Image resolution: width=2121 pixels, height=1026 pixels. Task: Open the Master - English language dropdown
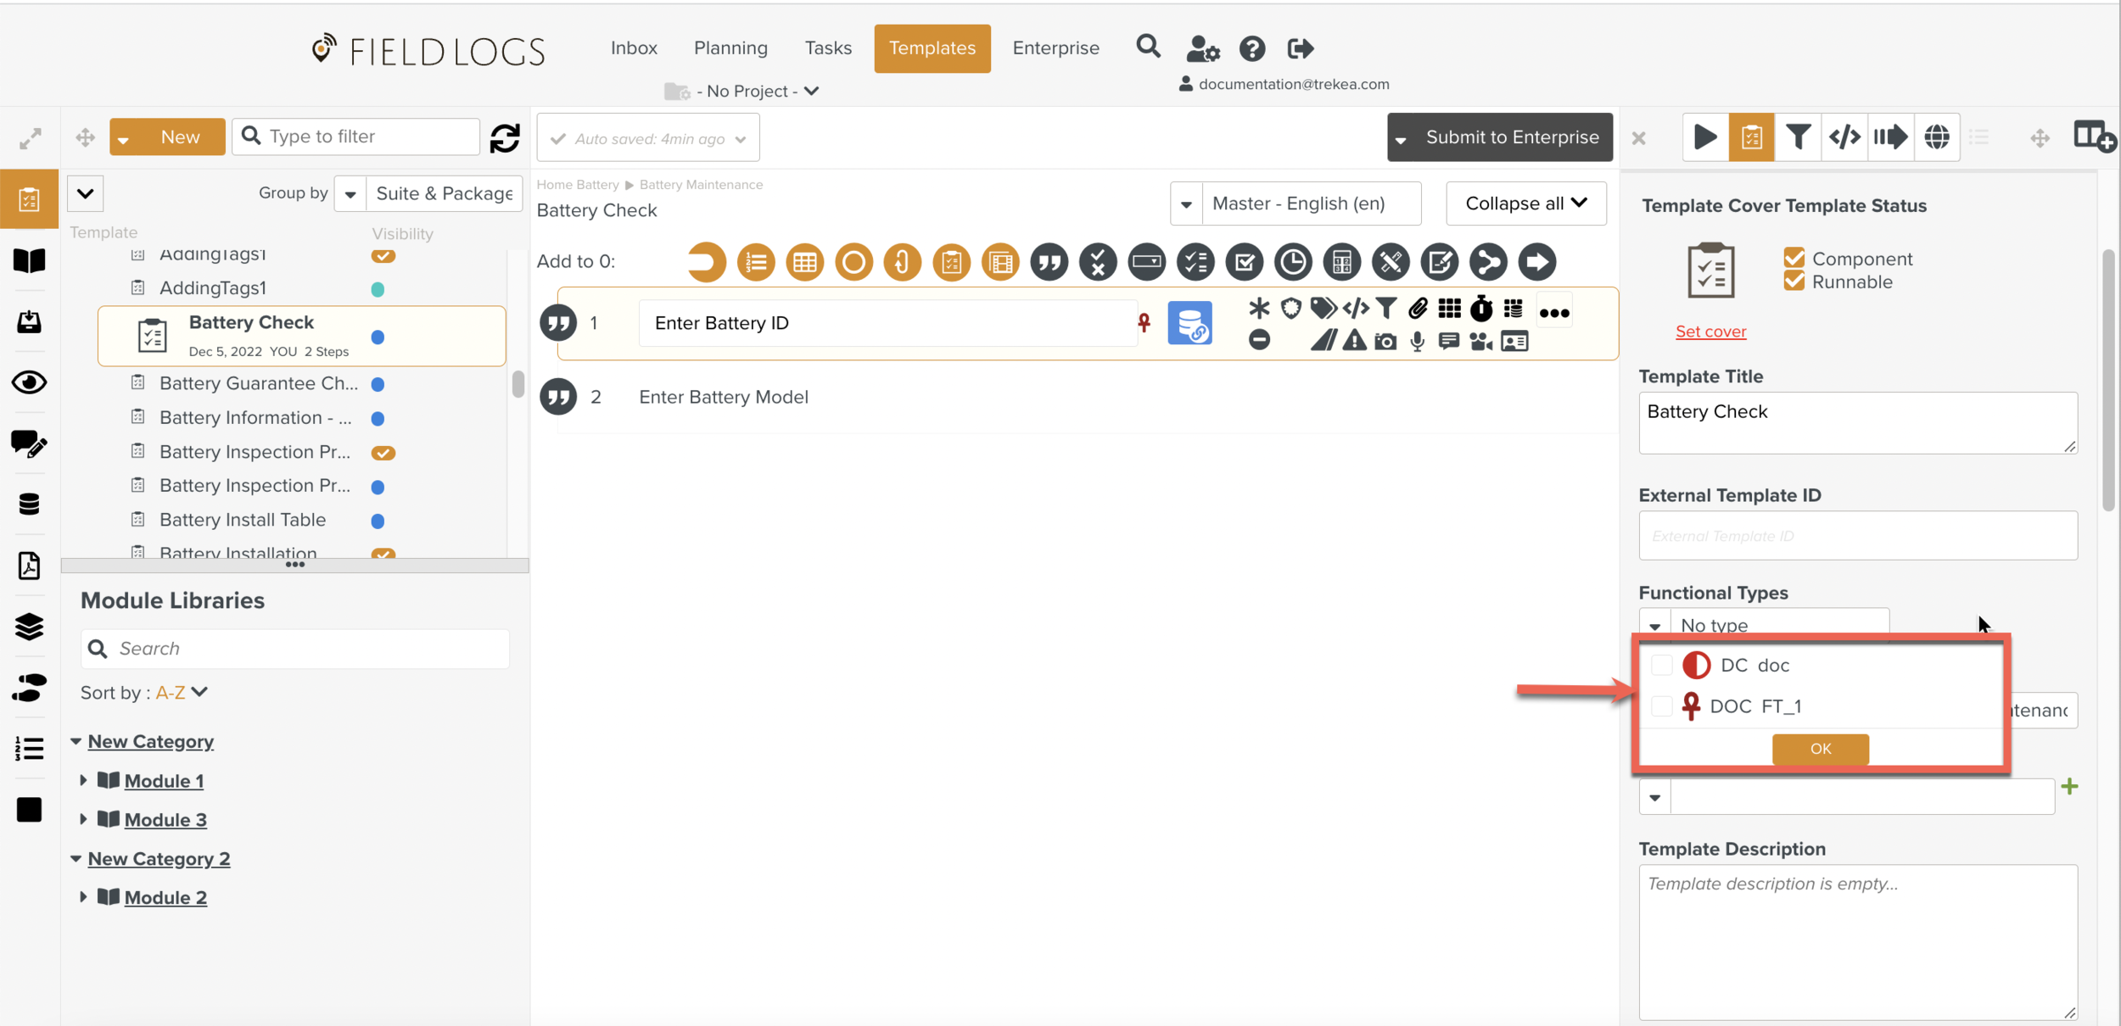[1185, 204]
